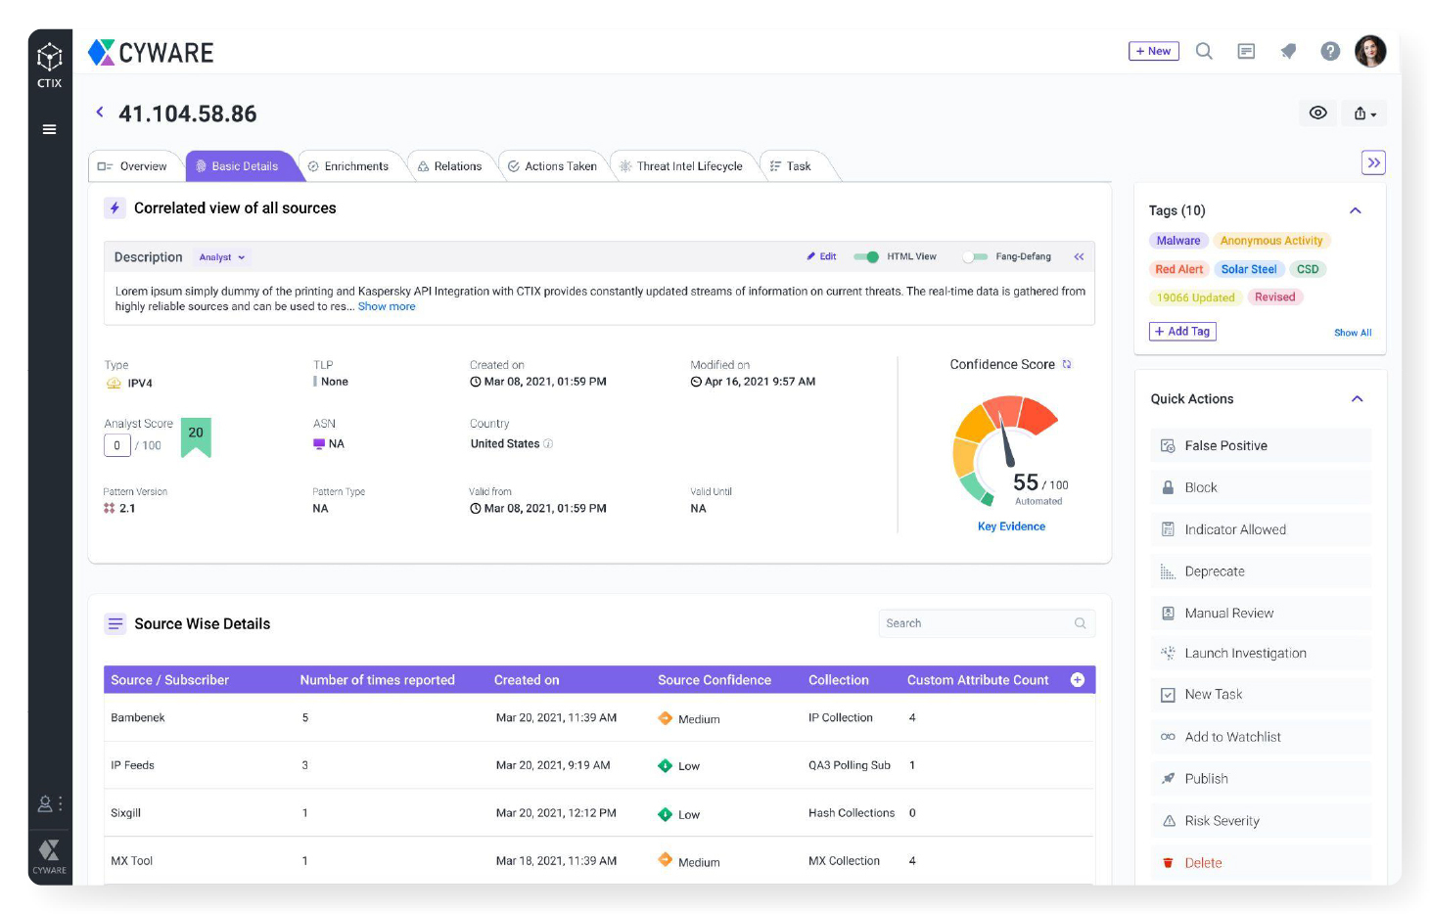Image resolution: width=1430 pixels, height=914 pixels.
Task: Open the hamburger menu in sidebar
Action: click(49, 129)
